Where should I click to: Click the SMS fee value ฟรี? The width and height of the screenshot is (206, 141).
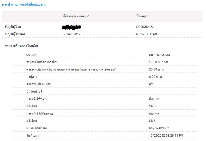tap(151, 84)
